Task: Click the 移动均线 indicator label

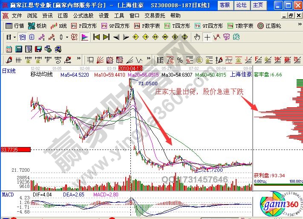Action: pyautogui.click(x=41, y=74)
